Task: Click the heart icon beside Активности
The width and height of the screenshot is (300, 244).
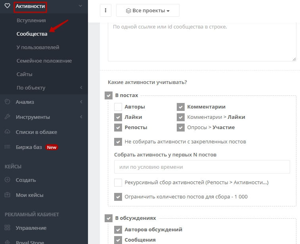Action: point(7,6)
